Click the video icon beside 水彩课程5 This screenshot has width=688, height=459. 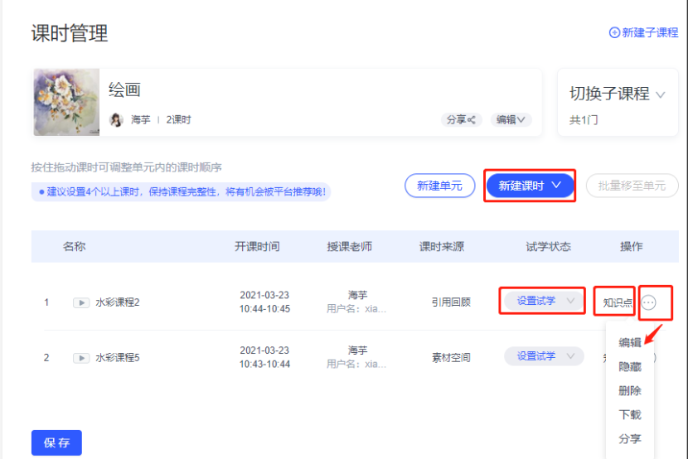point(81,358)
